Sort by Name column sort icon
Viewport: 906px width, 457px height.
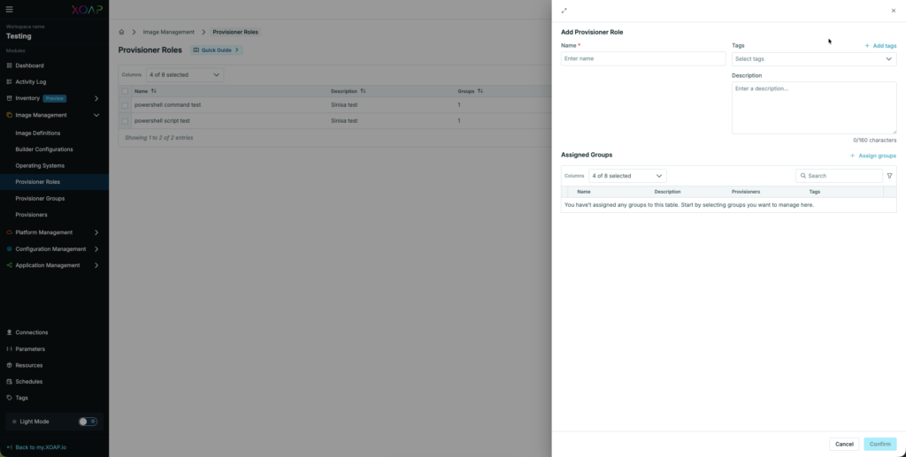click(154, 91)
